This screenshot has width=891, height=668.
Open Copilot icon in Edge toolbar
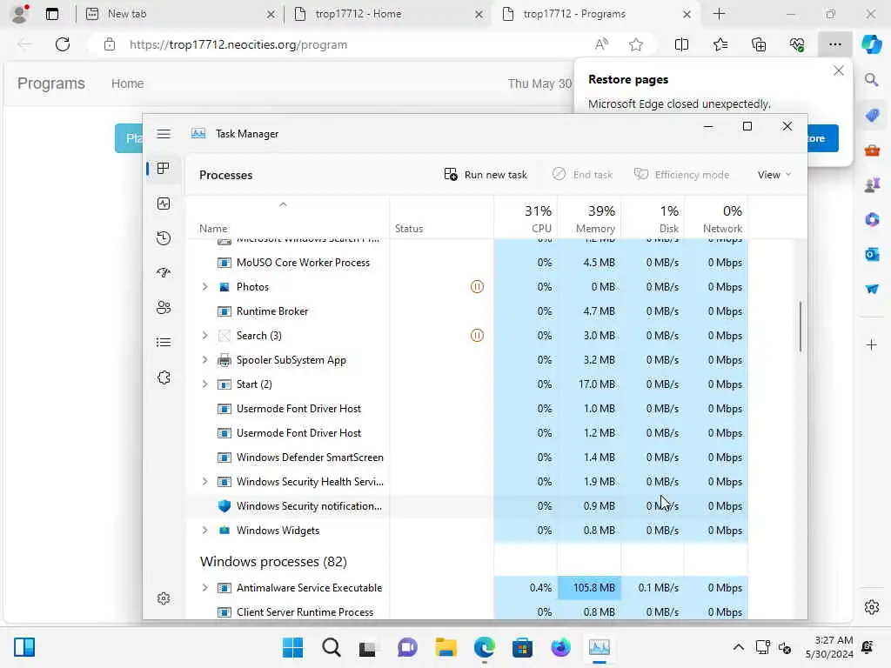(x=871, y=44)
